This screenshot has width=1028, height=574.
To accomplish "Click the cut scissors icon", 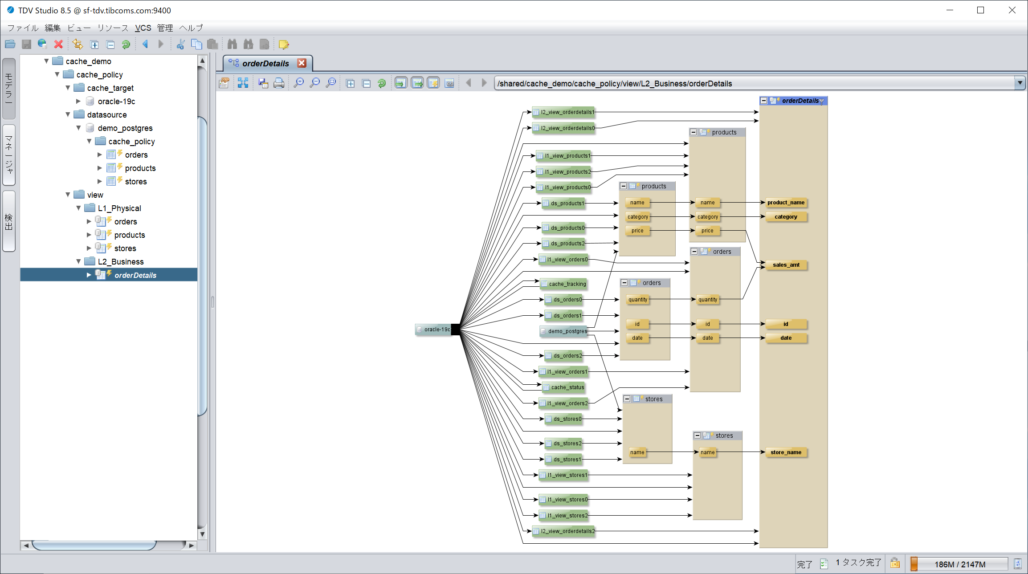I will click(180, 44).
